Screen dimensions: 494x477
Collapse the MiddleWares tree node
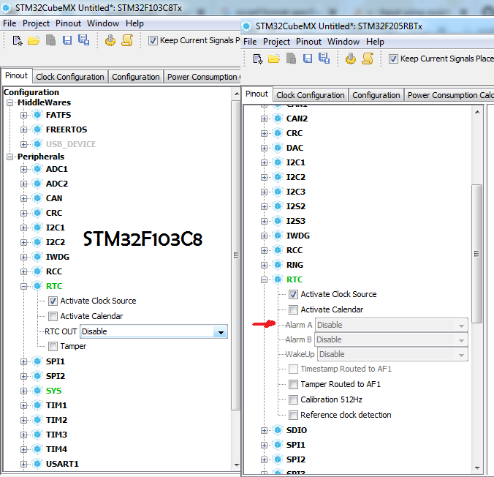(x=10, y=103)
